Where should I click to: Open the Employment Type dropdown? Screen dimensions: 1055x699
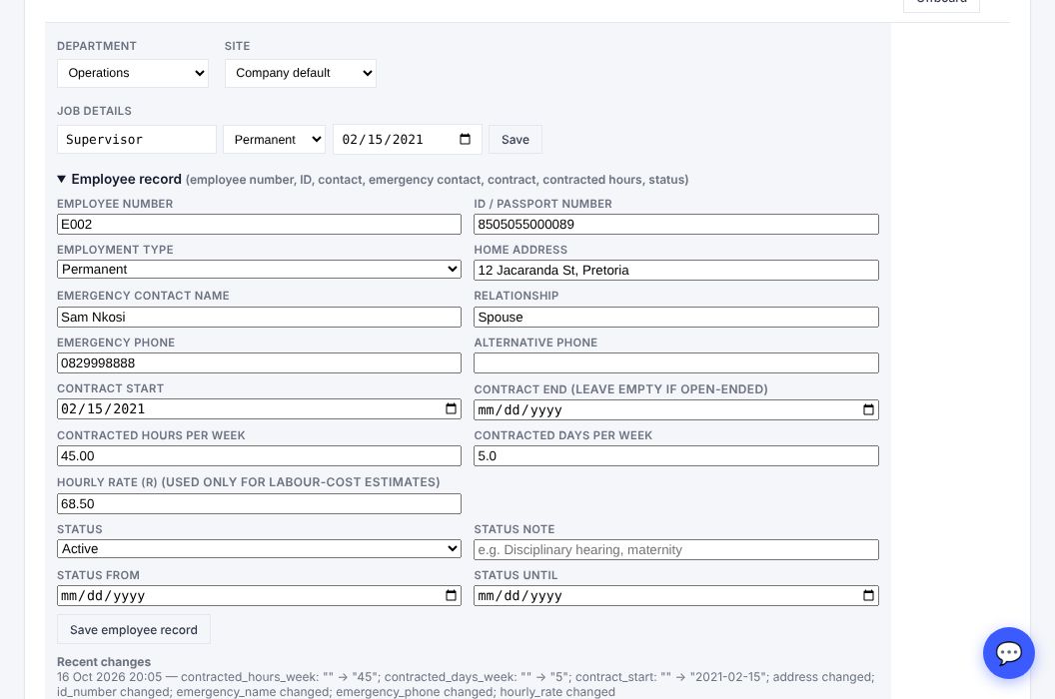[259, 269]
